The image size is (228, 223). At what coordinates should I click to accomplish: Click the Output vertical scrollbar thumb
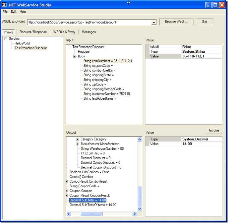coord(140,196)
